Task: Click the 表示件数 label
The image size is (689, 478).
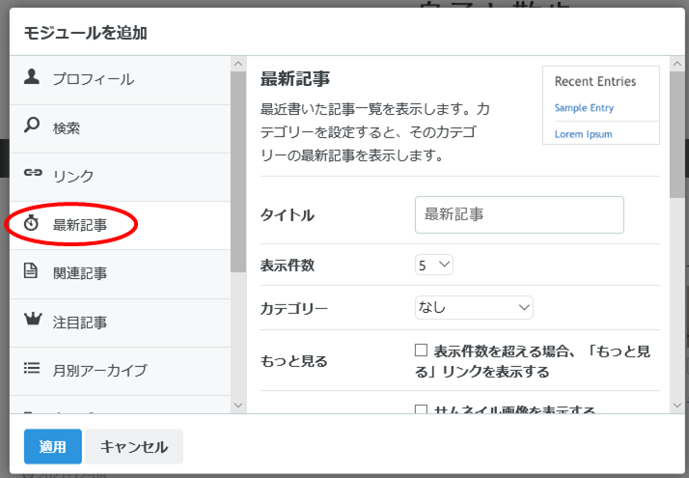Action: click(288, 266)
